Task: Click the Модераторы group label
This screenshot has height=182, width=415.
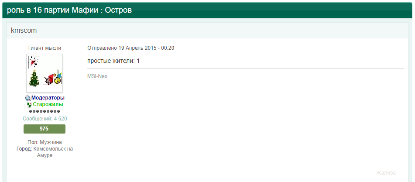Action: (48, 98)
